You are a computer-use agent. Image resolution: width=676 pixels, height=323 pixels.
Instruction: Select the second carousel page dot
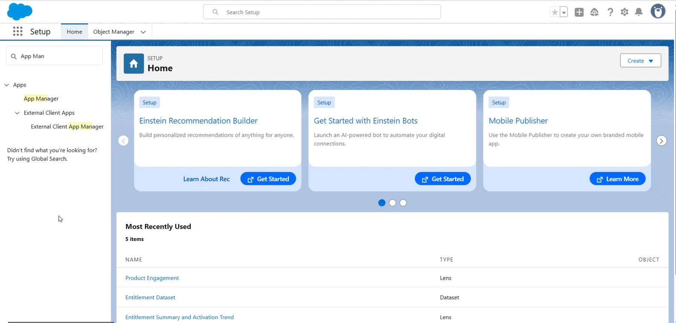tap(392, 203)
